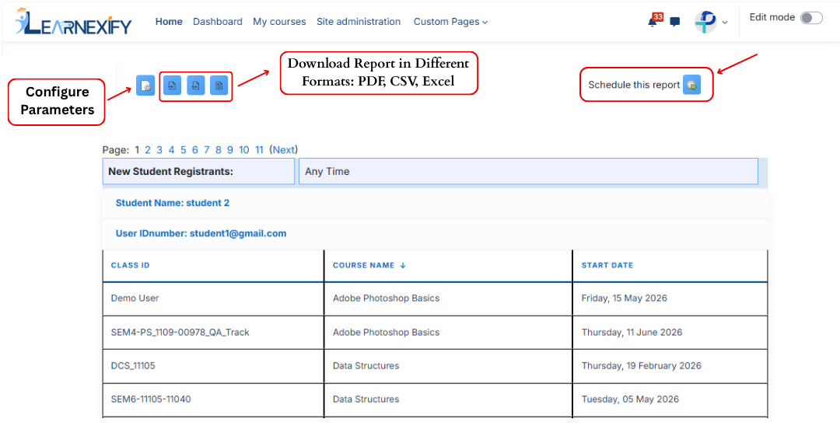Open Site administration
This screenshot has height=440, width=840.
[359, 22]
